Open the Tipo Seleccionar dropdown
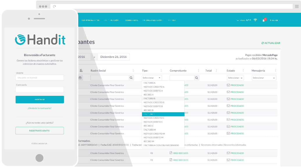The image size is (301, 167). 152,78
